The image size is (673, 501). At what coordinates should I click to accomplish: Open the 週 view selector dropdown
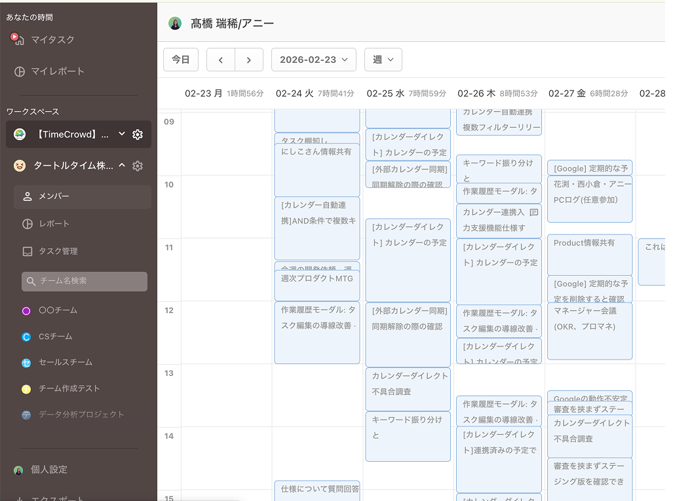pos(383,60)
